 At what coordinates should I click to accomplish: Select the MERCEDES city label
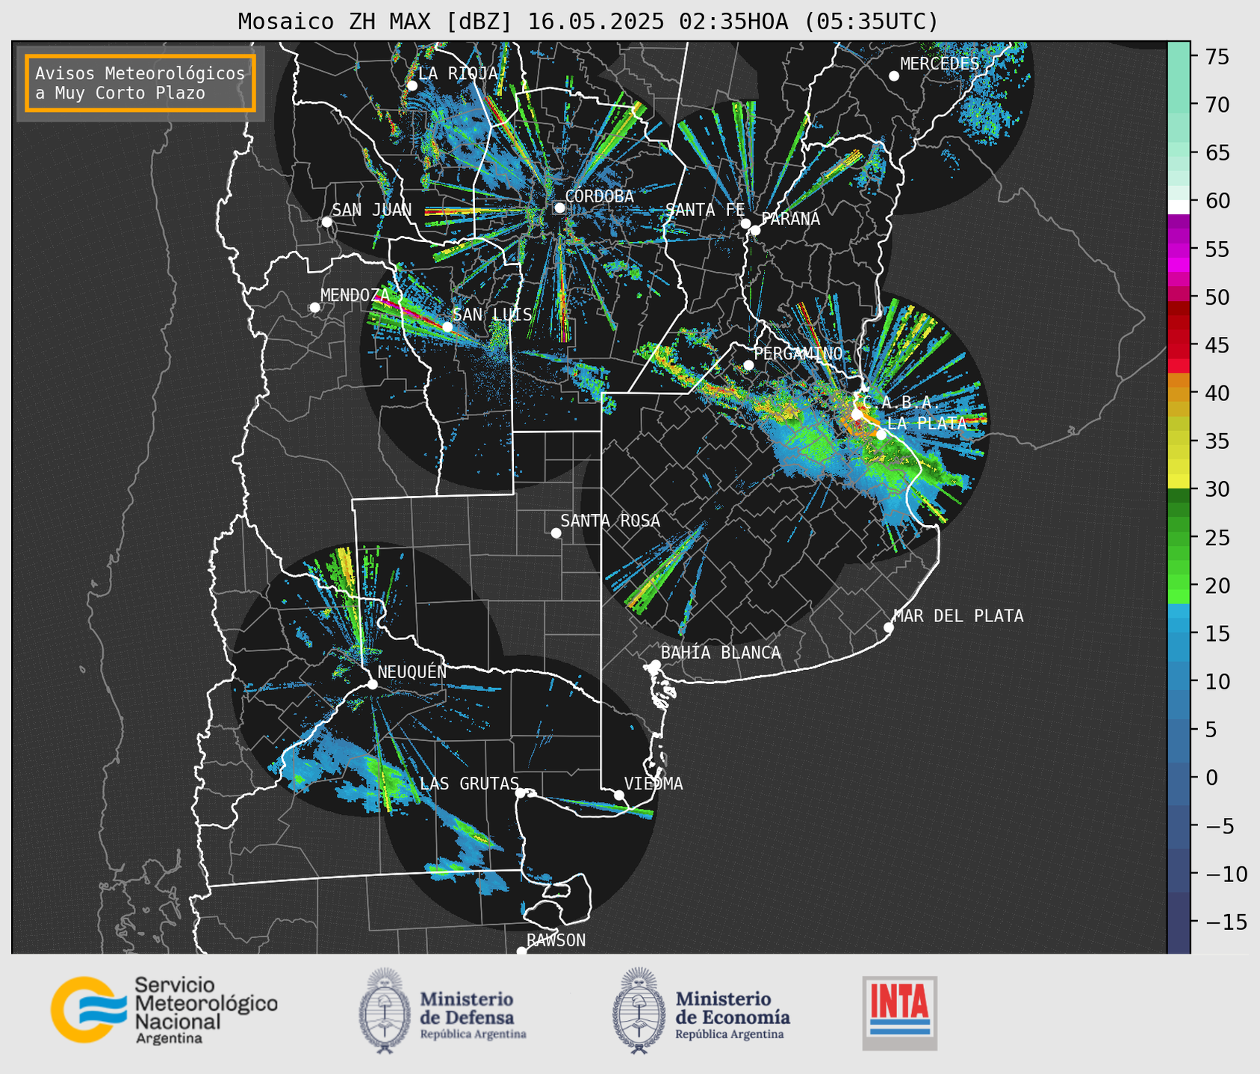[x=940, y=64]
